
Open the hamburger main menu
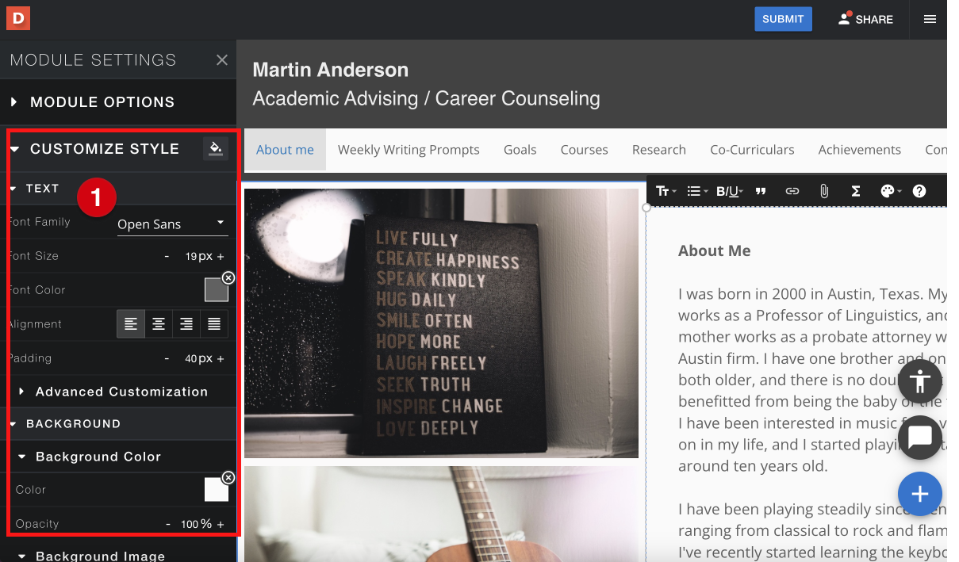click(930, 19)
